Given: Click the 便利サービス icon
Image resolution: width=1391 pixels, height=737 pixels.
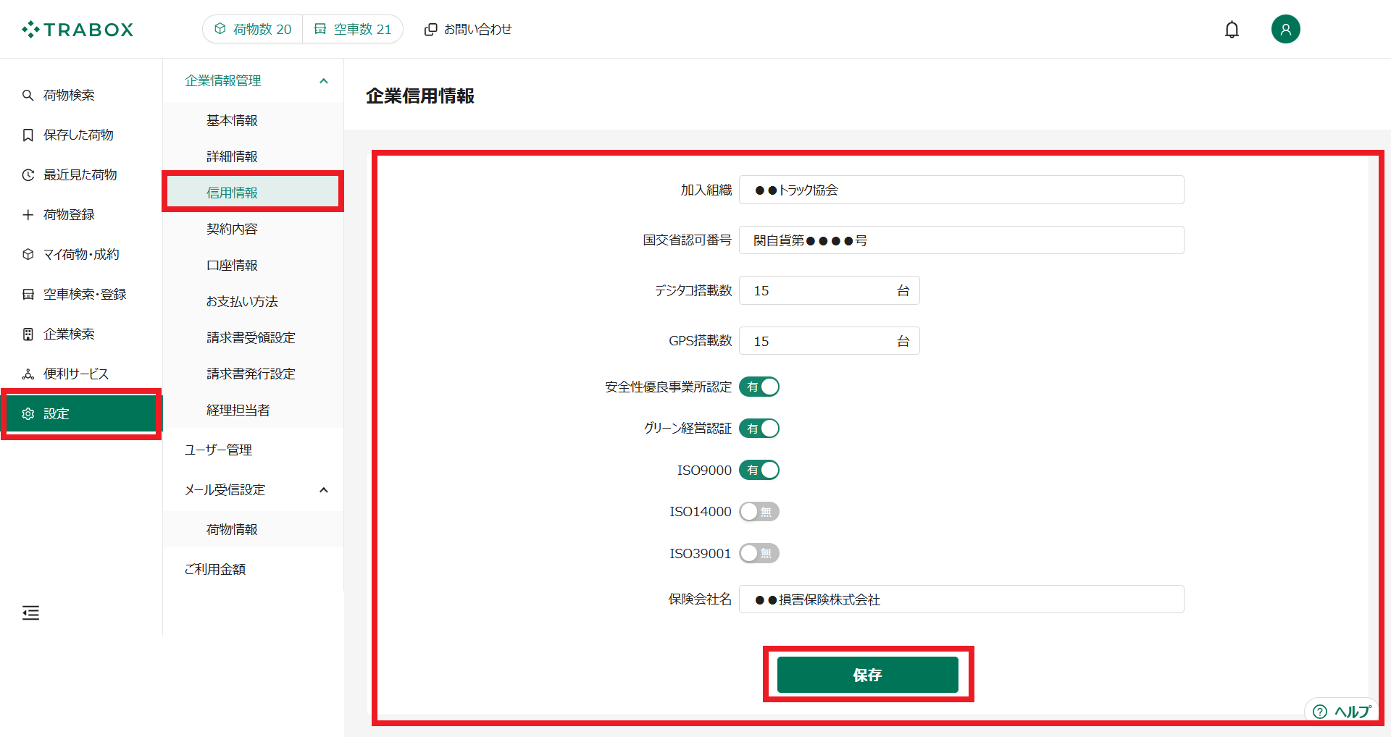Looking at the screenshot, I should pyautogui.click(x=28, y=374).
